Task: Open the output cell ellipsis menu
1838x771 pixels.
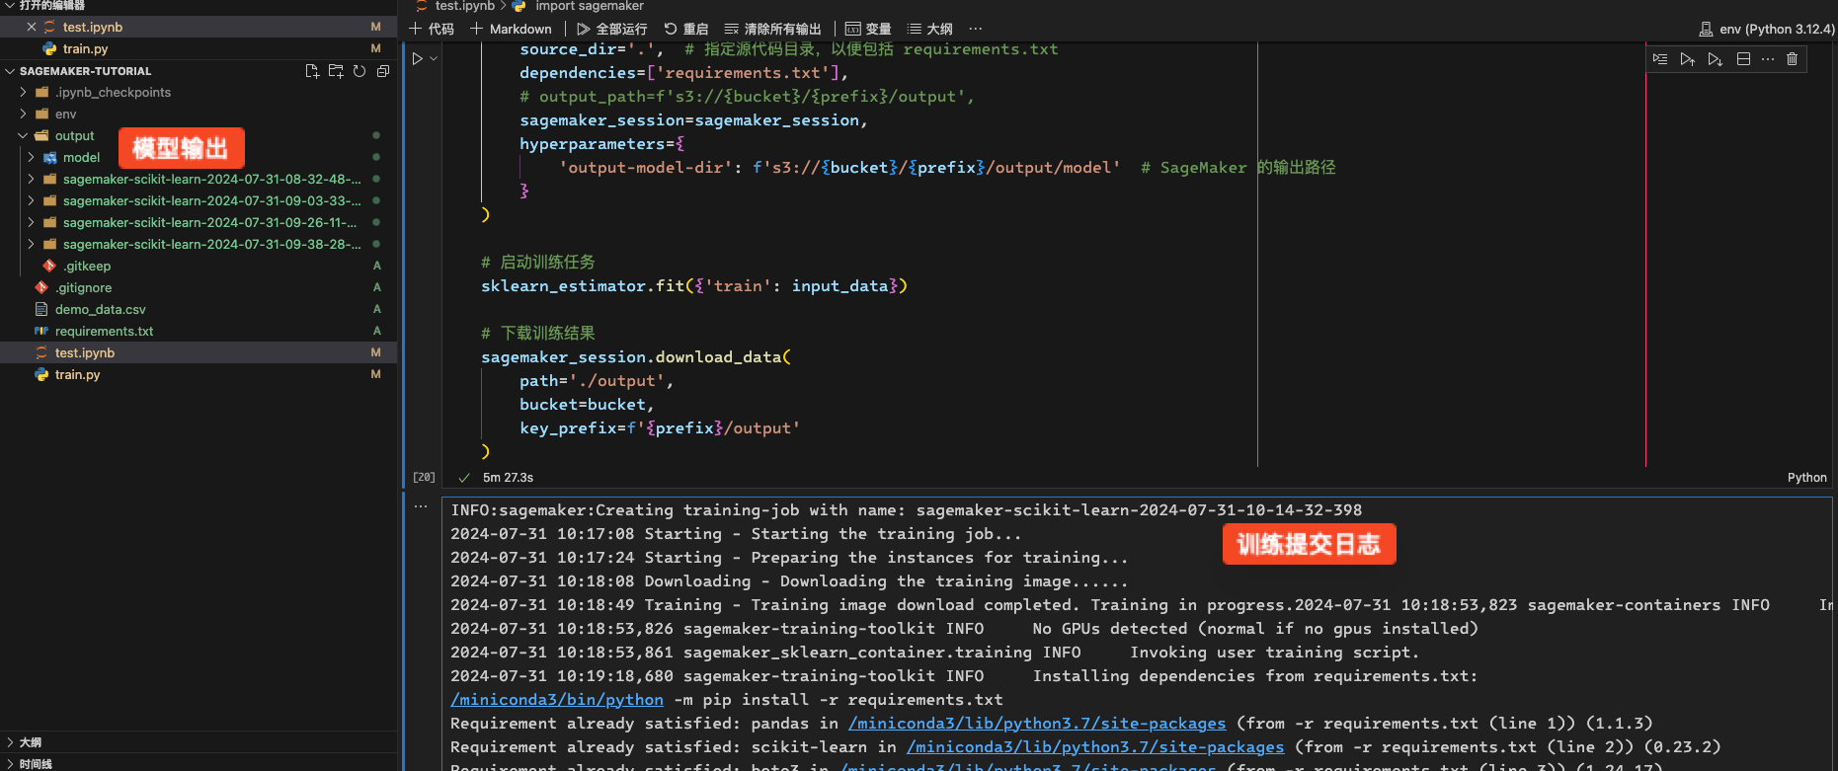Action: [421, 506]
